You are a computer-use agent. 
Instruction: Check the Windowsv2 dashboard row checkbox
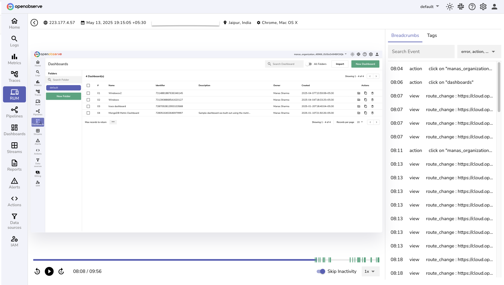(x=88, y=93)
